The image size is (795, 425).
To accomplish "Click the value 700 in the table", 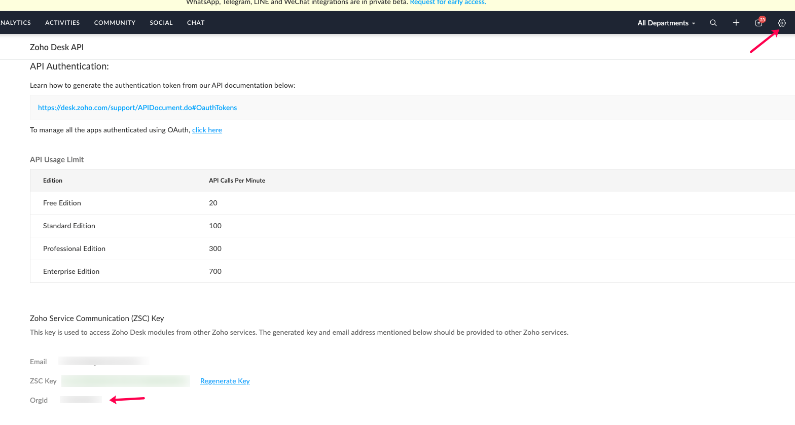I will coord(215,271).
